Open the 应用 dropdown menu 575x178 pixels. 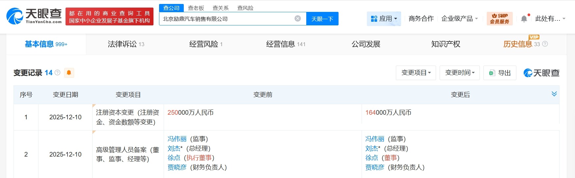(384, 19)
